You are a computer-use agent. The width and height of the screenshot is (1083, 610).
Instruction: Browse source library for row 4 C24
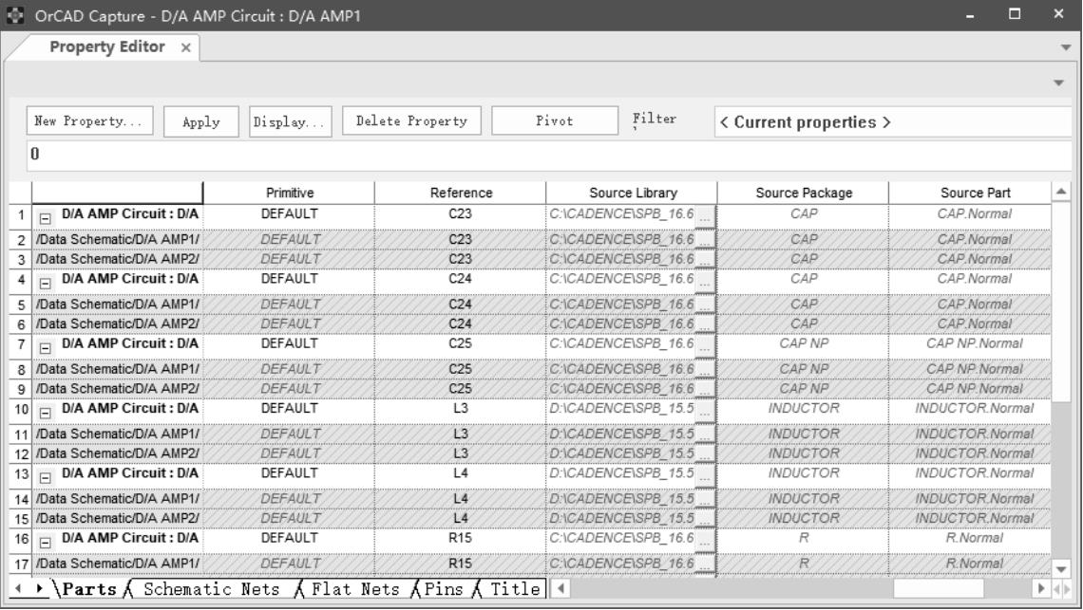[x=705, y=282]
